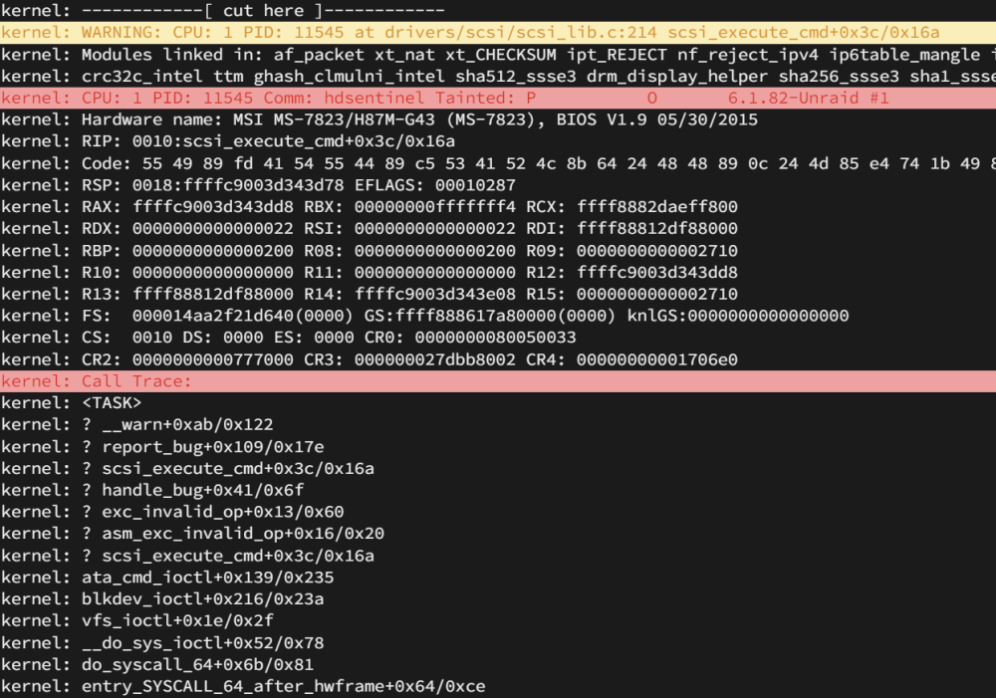Click the asm_exc_invalid_op+0x16/0x20 line

(x=498, y=533)
